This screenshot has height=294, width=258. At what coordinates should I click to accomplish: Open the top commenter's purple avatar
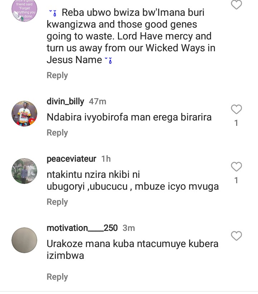24,10
